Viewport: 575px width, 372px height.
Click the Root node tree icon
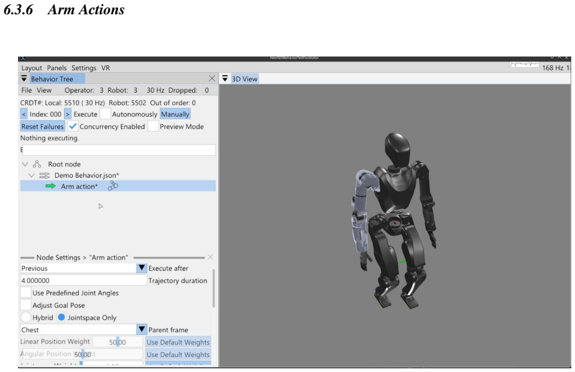37,164
